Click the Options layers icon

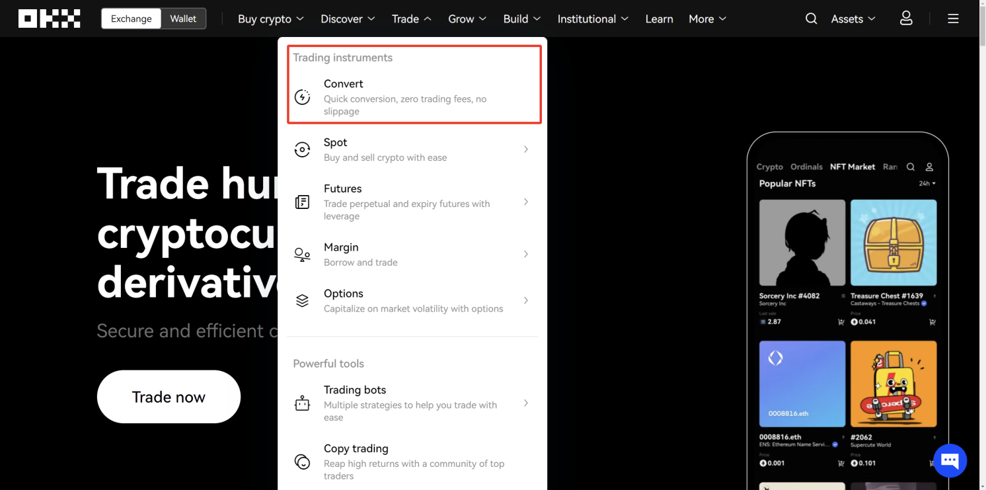(302, 301)
